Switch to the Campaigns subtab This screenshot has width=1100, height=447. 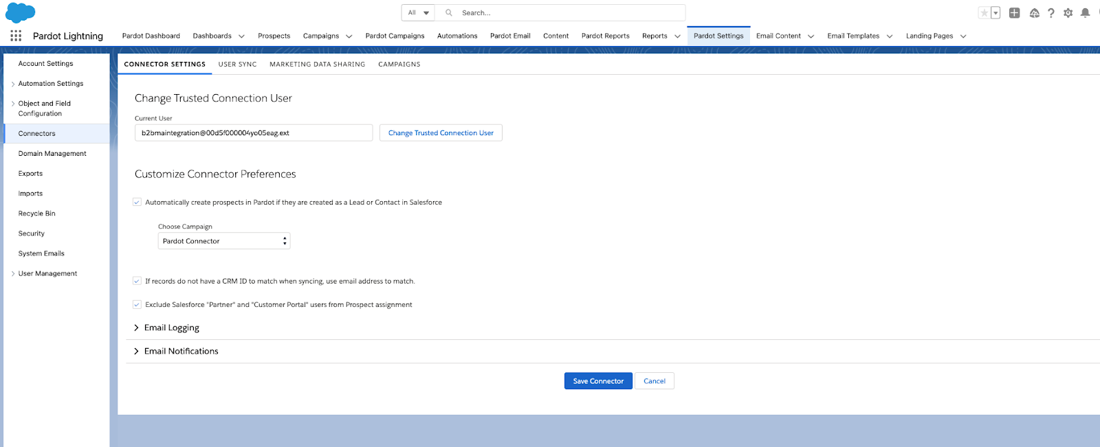click(399, 64)
